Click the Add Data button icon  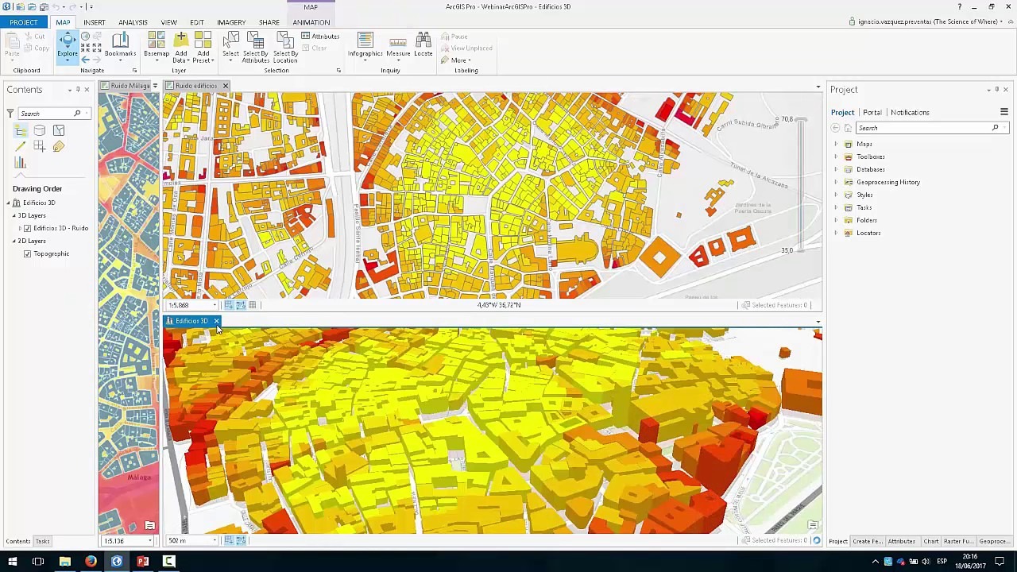coord(180,41)
